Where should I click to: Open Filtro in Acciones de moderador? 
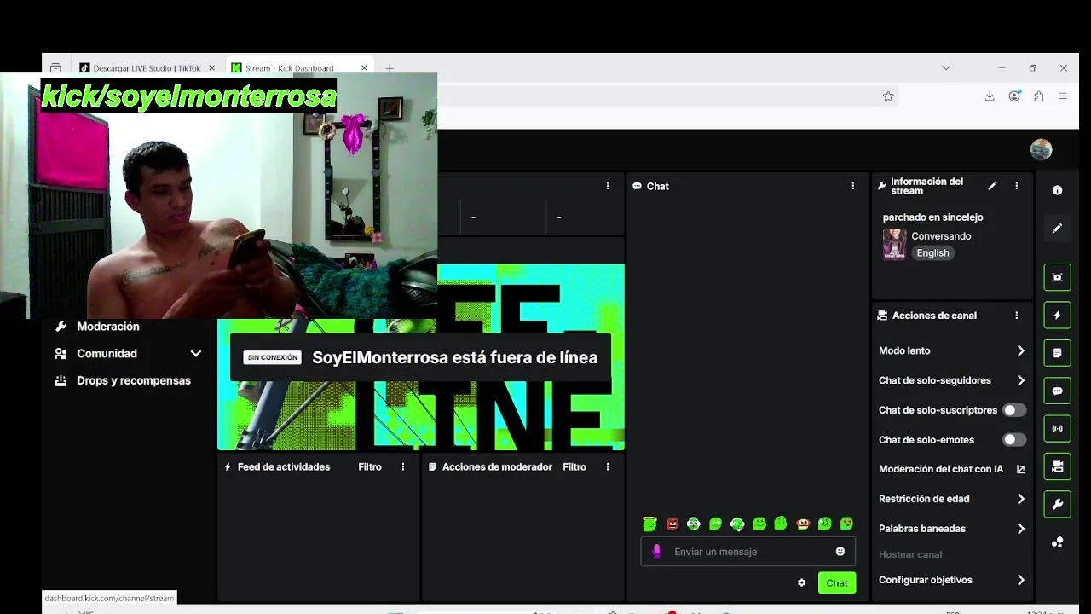pos(574,467)
